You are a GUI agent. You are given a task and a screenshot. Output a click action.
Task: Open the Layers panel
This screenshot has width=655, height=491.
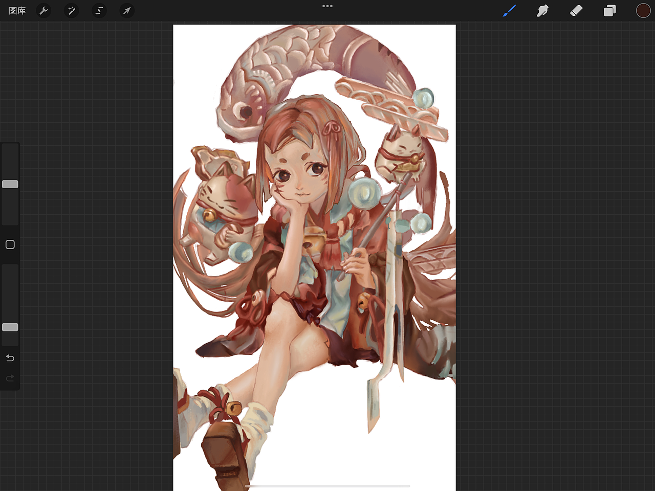[609, 11]
